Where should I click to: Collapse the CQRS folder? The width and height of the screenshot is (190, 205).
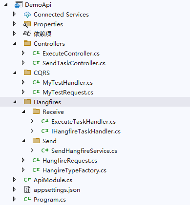(x=15, y=73)
